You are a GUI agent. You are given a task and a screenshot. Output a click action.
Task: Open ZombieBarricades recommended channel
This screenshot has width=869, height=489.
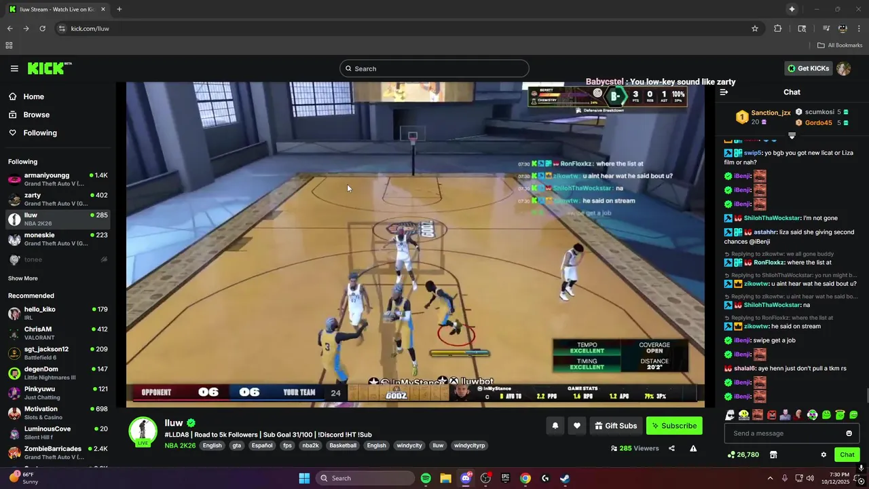click(58, 452)
